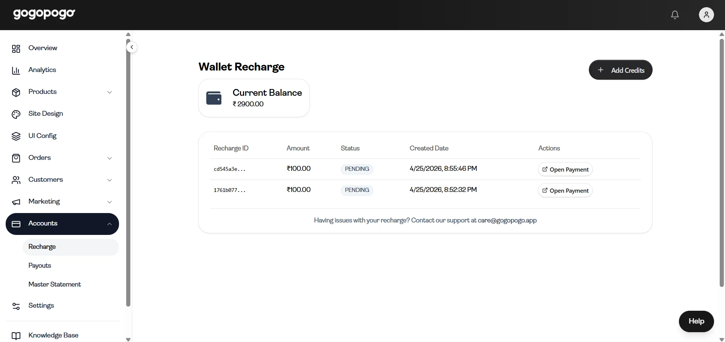Click the recharge ID 1761b077...

[x=230, y=190]
